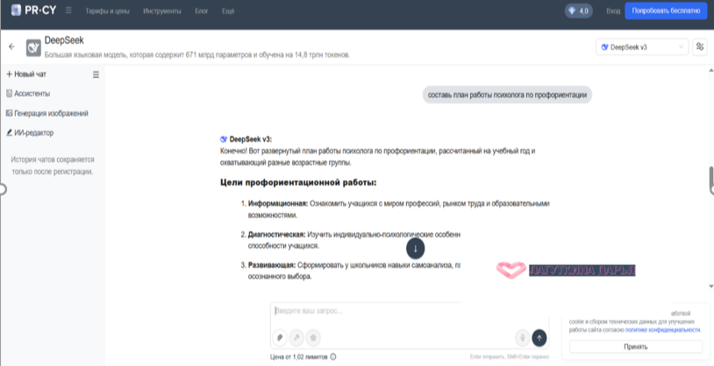Image resolution: width=714 pixels, height=366 pixels.
Task: Click the model description mentioning 671 млрд параметров
Action: point(197,55)
